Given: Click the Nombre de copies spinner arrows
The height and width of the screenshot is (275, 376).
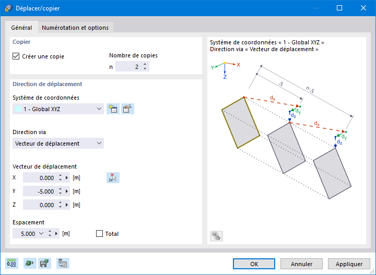Looking at the screenshot, I should 145,67.
